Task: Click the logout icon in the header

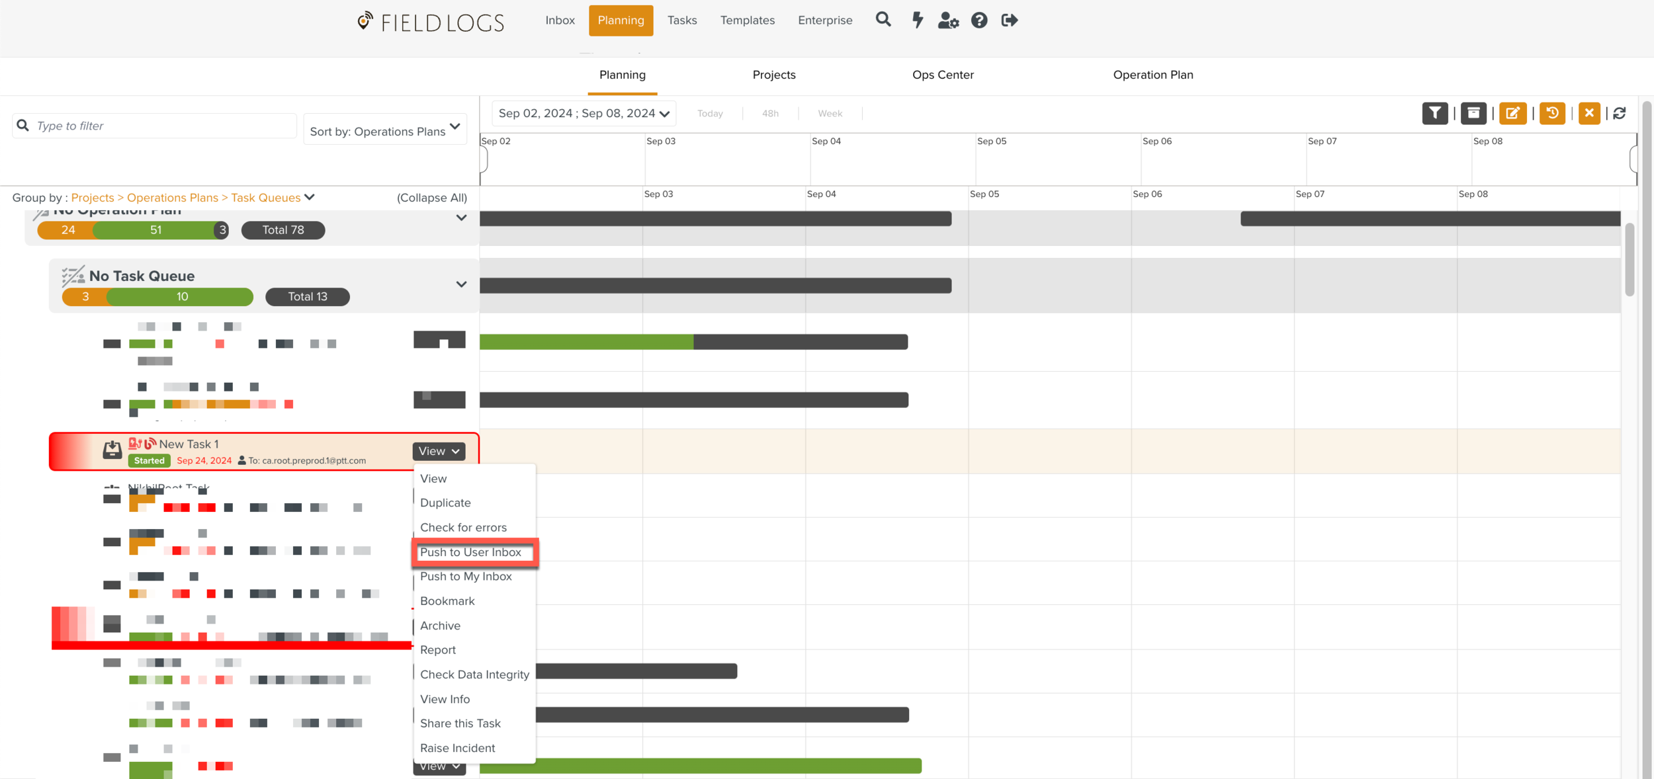Action: click(x=1010, y=20)
